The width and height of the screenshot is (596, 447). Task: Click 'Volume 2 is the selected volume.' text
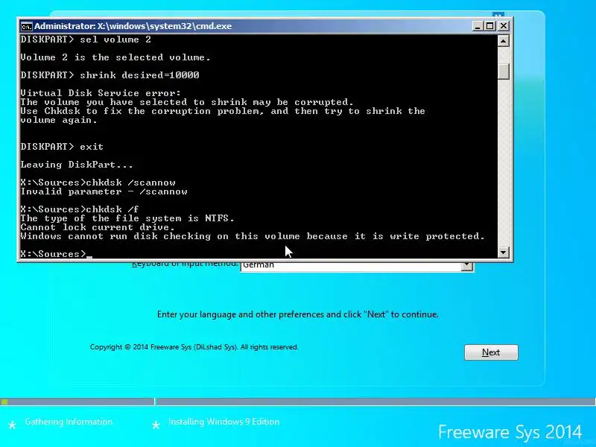tap(115, 57)
